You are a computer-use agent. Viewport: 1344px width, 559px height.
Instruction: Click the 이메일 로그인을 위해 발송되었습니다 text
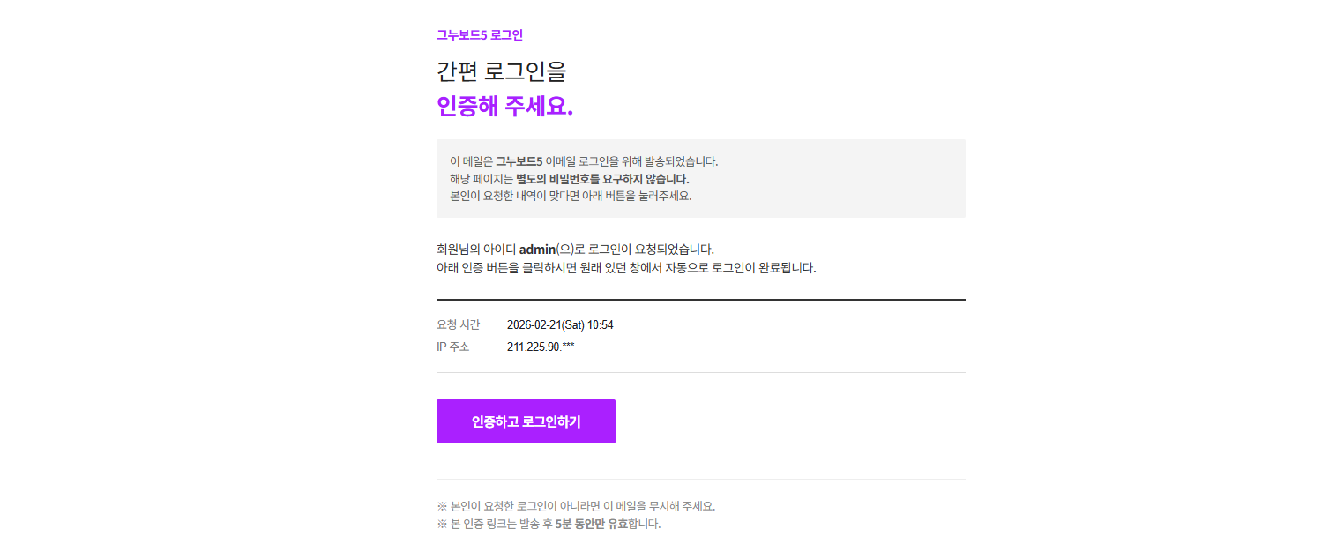pos(631,161)
